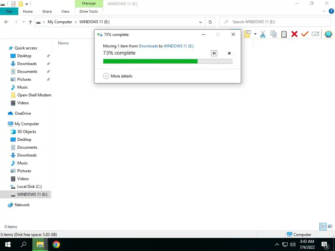Click File Explorer on the taskbar
Viewport: 335px width, 251px height.
click(40, 244)
